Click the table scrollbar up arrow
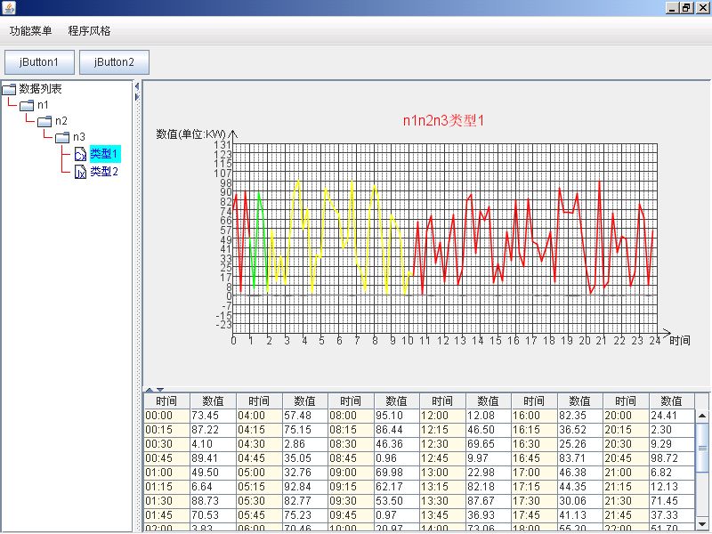 click(702, 416)
